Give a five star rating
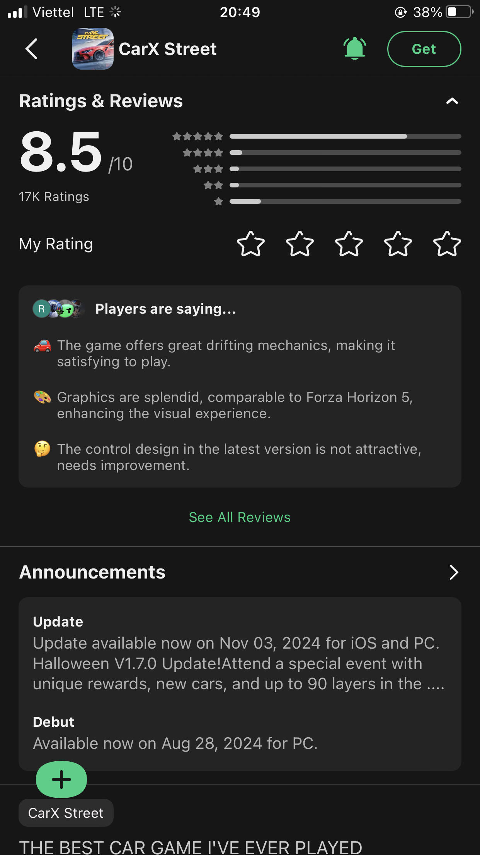Viewport: 480px width, 855px height. (447, 244)
